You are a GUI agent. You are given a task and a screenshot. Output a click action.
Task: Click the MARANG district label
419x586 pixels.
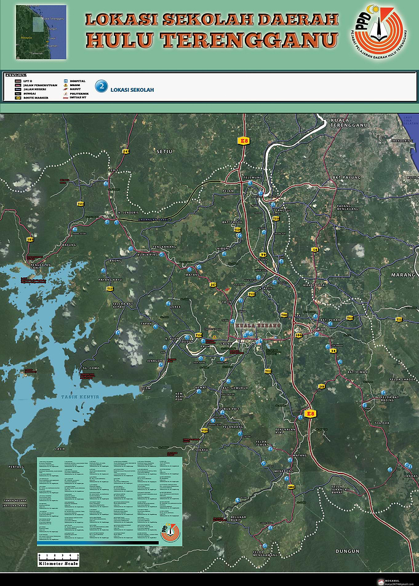pyautogui.click(x=403, y=275)
